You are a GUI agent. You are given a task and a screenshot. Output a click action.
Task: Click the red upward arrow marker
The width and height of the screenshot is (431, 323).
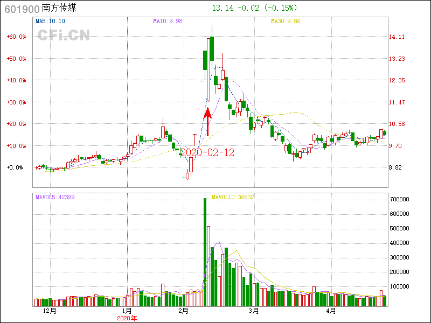pyautogui.click(x=207, y=122)
